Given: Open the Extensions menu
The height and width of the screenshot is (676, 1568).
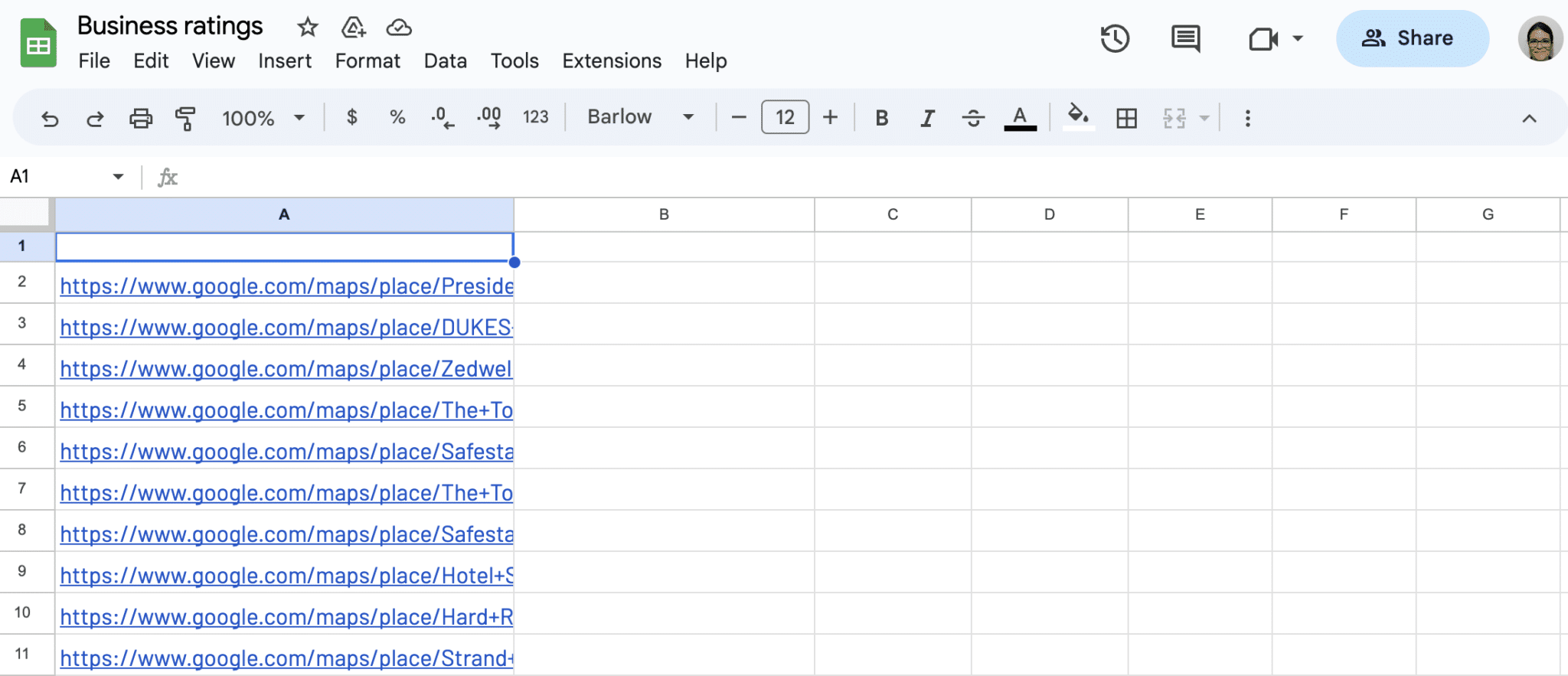Looking at the screenshot, I should 612,60.
